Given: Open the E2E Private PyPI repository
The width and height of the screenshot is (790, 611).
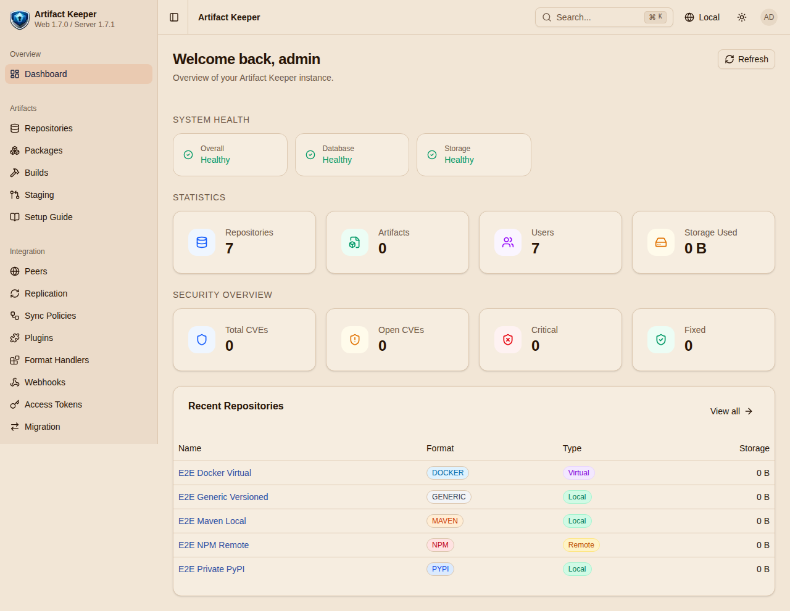Looking at the screenshot, I should click(212, 569).
